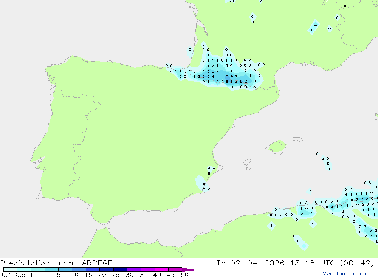Click the 'Precipitation [mm]' title text

39,263
